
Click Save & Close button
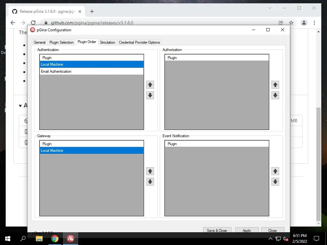[217, 230]
